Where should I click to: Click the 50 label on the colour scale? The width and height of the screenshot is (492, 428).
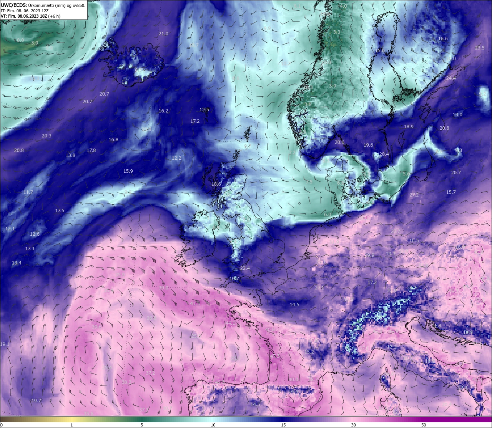click(424, 425)
